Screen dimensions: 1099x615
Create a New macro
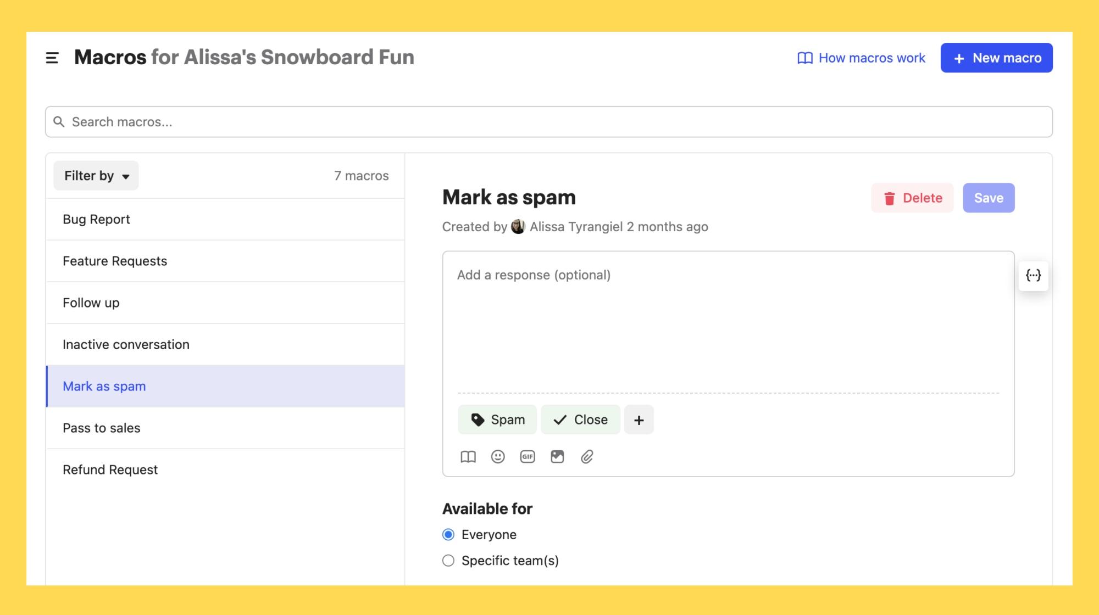click(996, 58)
